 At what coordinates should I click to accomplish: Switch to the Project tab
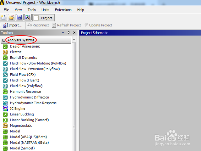pyautogui.click(x=44, y=18)
